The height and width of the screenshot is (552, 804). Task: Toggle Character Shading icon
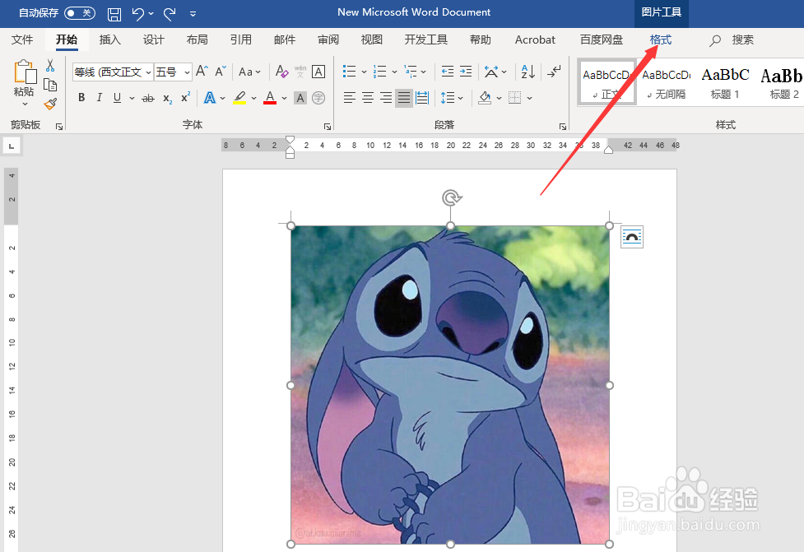300,98
